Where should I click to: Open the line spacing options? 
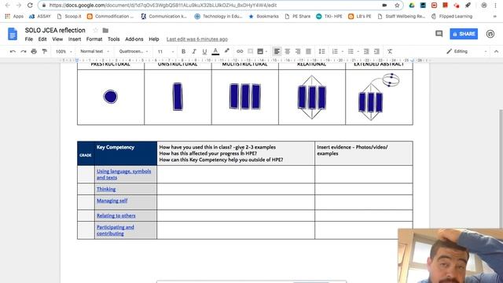click(x=321, y=51)
